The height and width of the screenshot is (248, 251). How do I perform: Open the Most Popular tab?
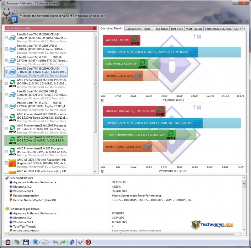194,29
